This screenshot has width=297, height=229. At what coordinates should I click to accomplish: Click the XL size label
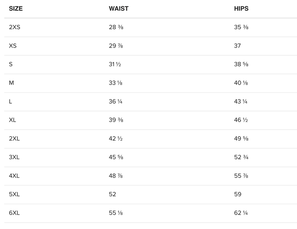pos(13,120)
